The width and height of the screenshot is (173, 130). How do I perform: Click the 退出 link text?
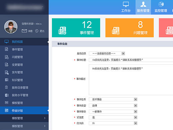tap(42, 31)
